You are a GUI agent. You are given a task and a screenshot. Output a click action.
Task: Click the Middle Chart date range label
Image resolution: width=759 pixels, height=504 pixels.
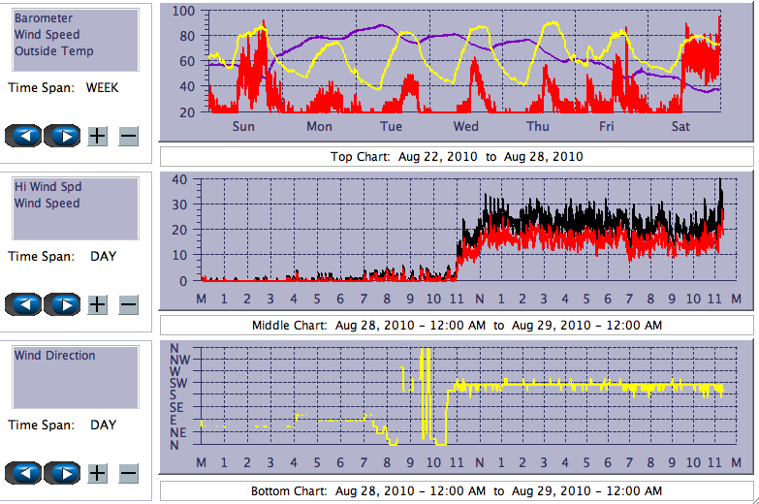[457, 325]
